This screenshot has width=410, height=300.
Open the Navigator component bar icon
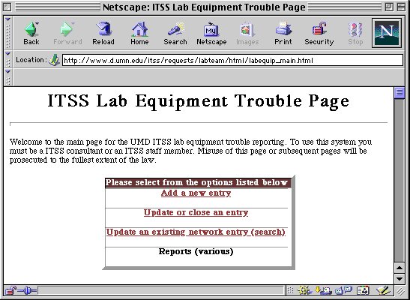coord(304,290)
